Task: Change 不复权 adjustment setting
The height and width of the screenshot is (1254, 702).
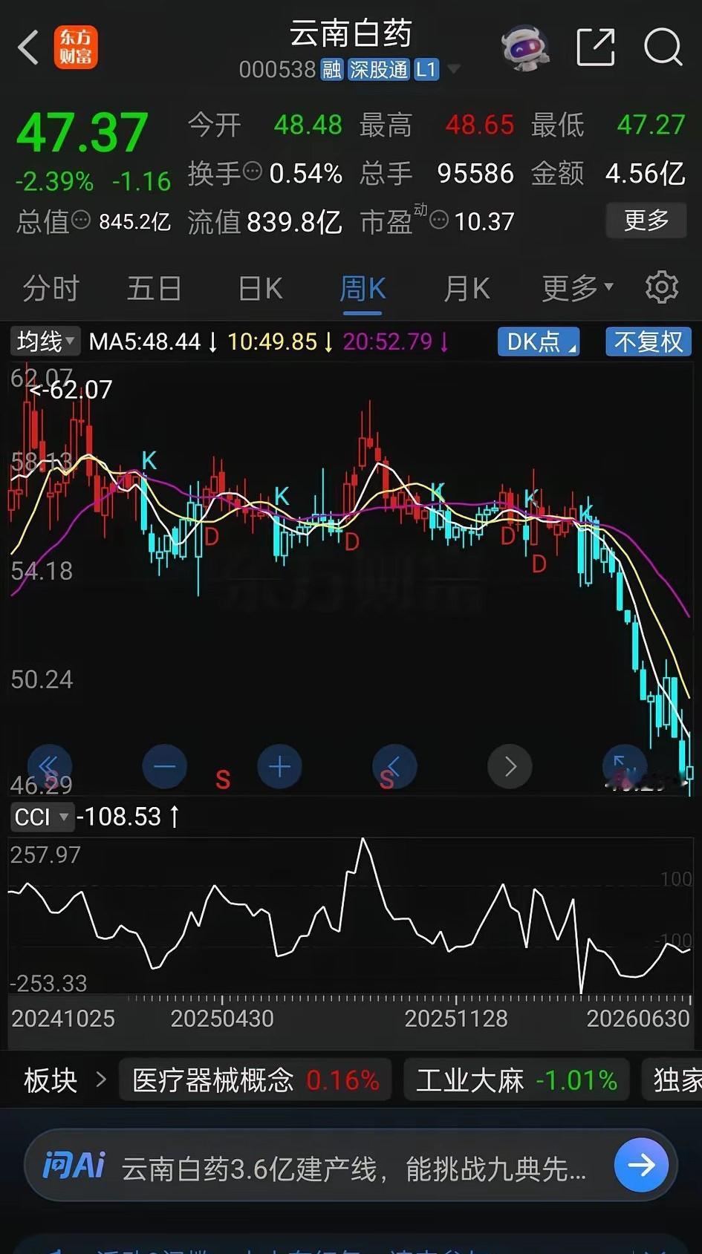Action: tap(648, 342)
